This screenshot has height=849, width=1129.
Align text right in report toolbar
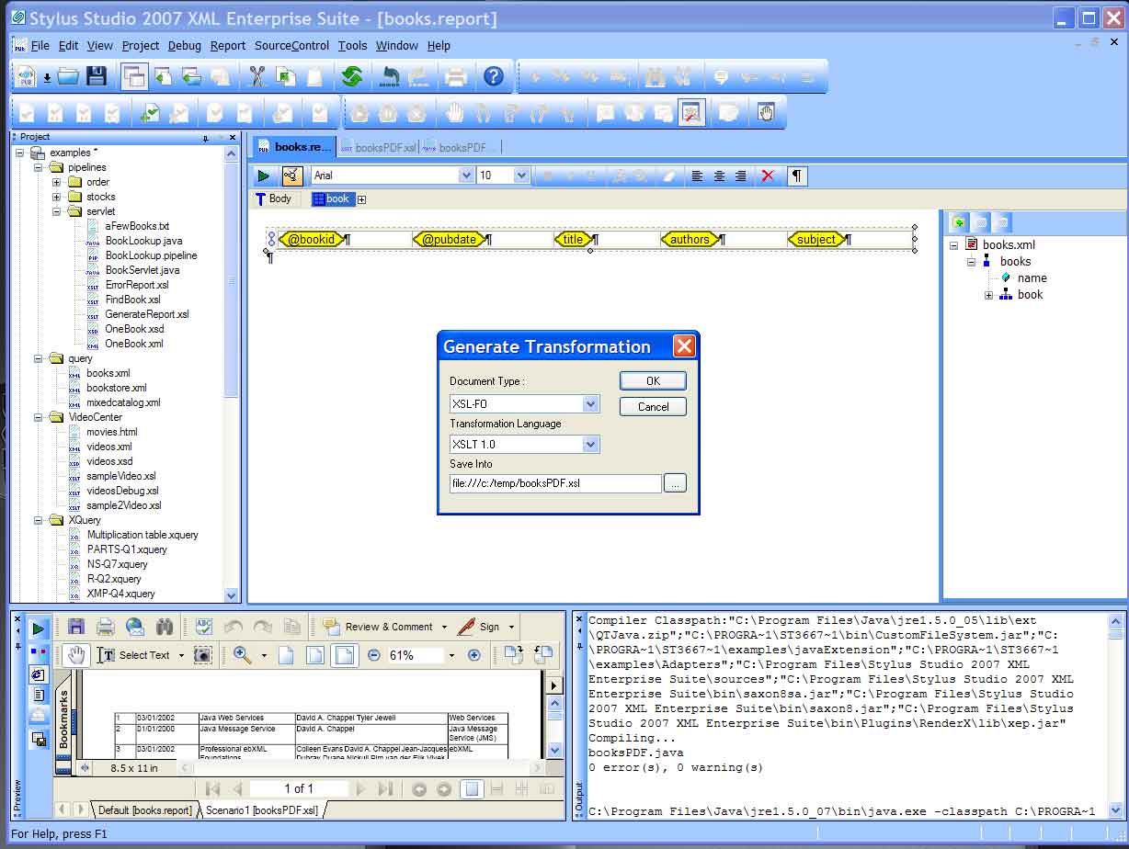(740, 175)
